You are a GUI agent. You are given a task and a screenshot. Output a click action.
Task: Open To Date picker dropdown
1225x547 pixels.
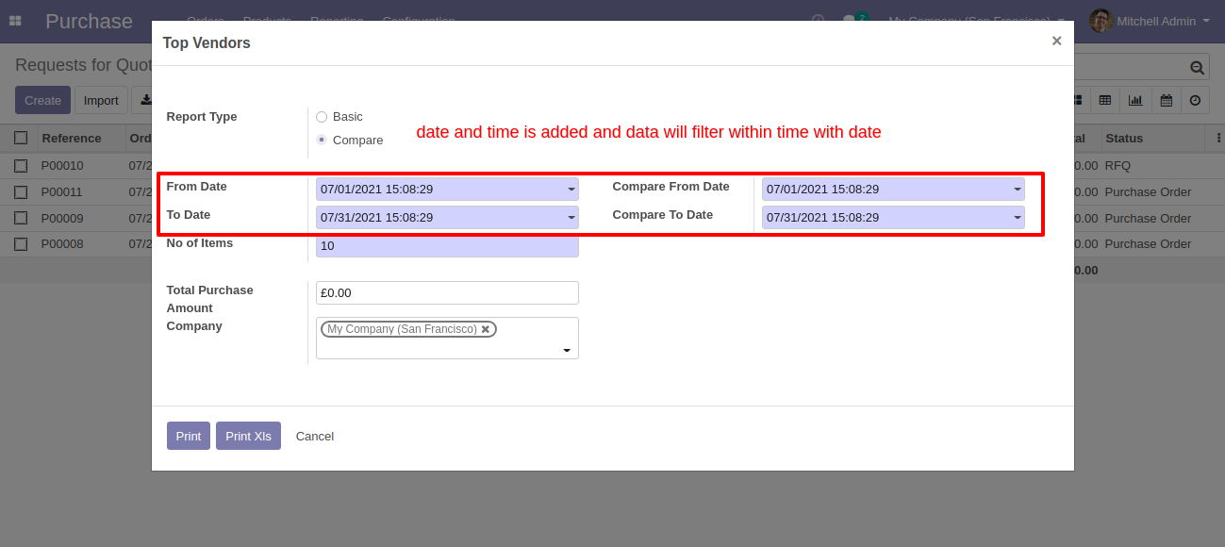(571, 218)
